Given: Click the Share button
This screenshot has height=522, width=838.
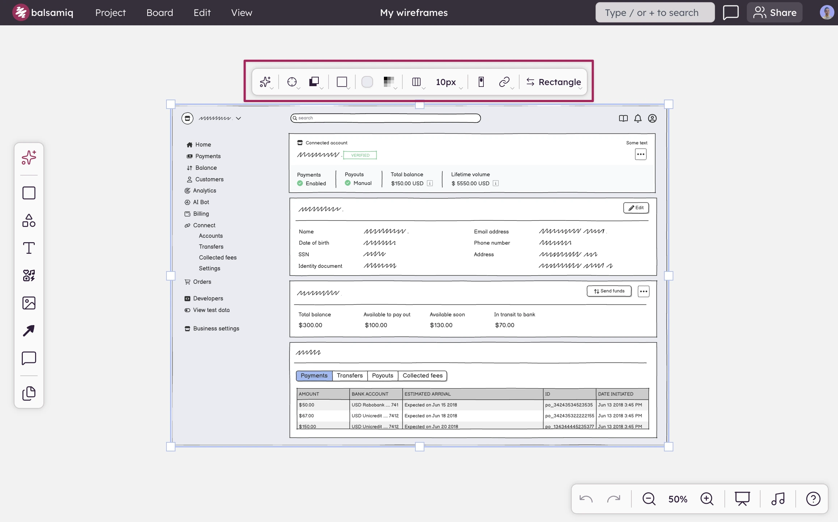Looking at the screenshot, I should click(x=775, y=13).
